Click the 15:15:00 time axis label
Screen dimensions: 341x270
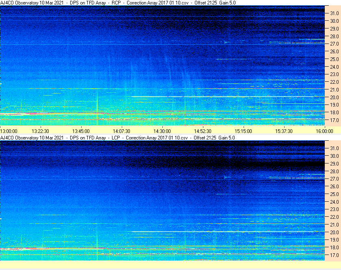243,131
